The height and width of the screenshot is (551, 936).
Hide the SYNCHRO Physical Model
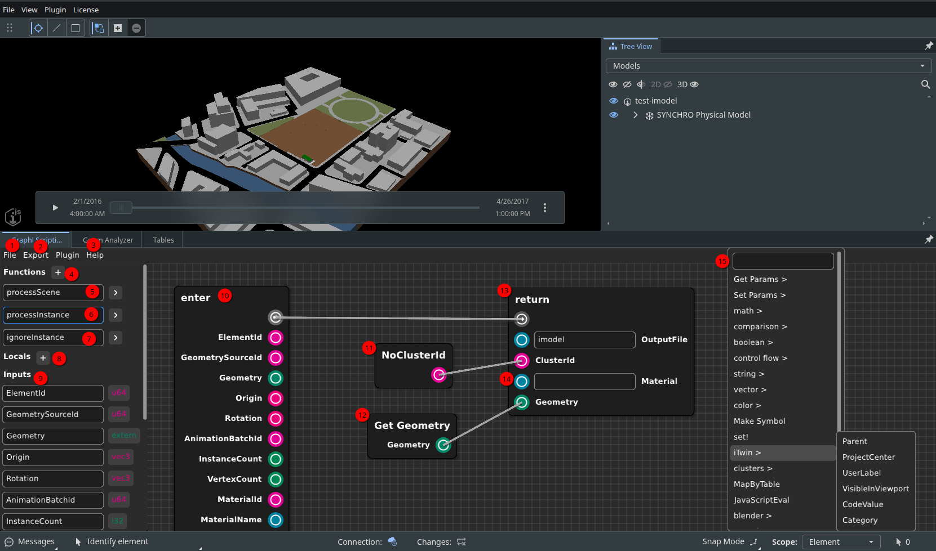tap(613, 115)
